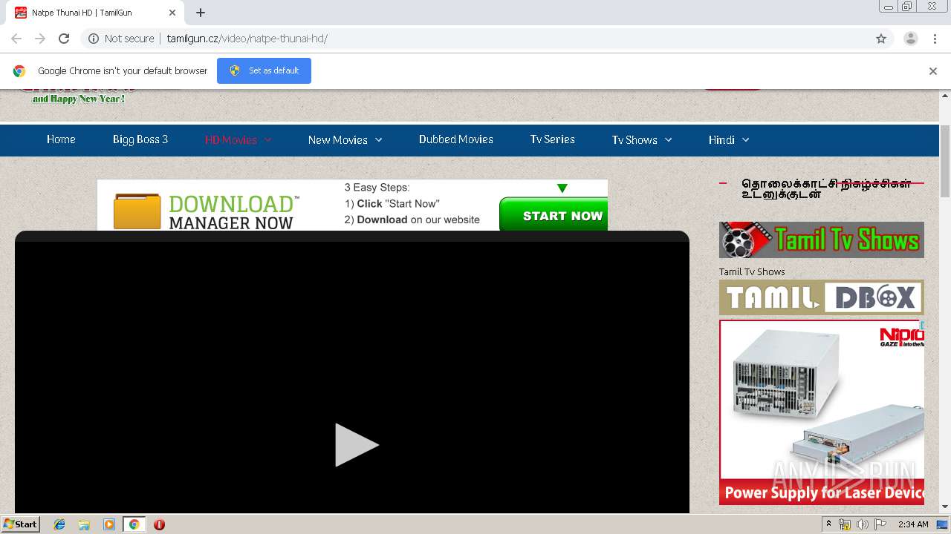
Task: Open the file explorer taskbar icon
Action: [84, 524]
